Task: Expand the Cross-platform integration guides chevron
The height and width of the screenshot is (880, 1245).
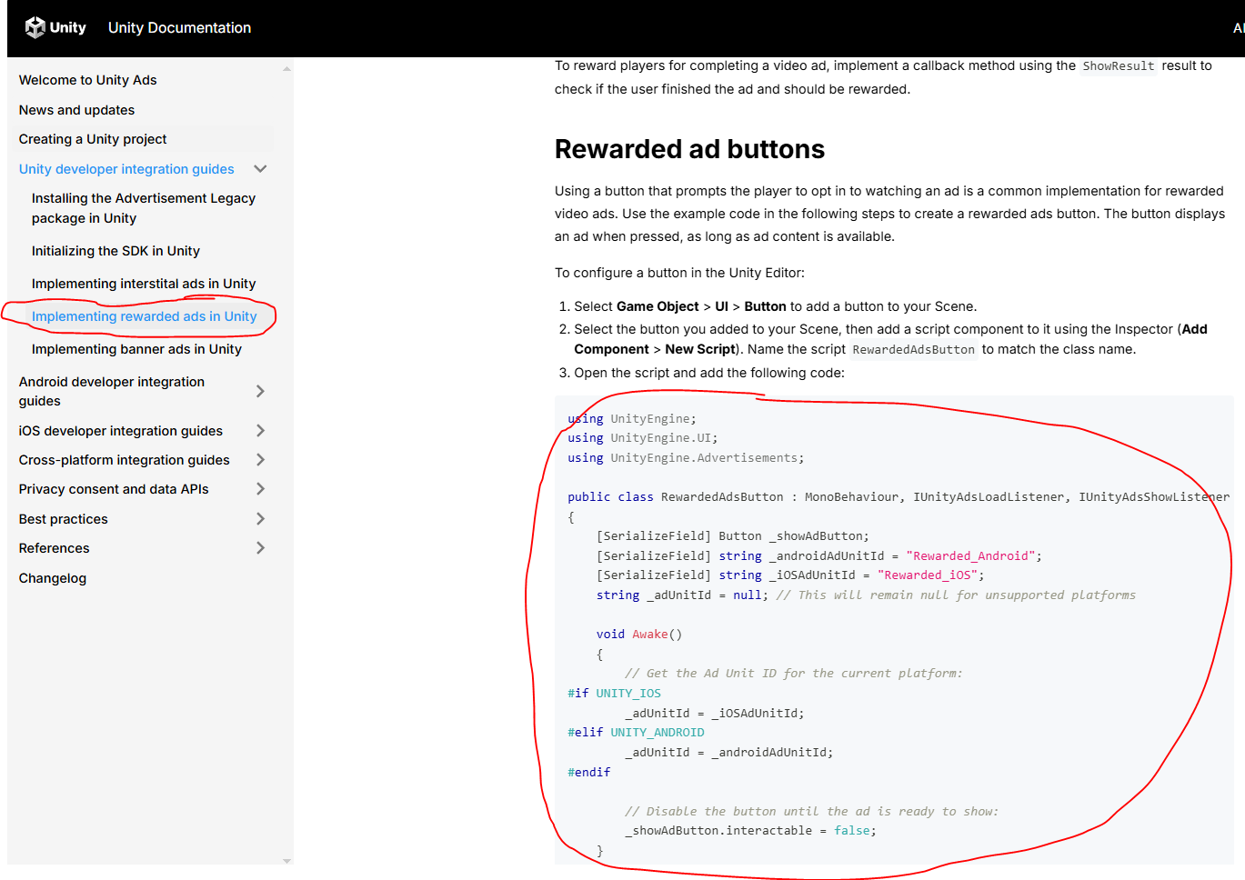Action: tap(260, 460)
